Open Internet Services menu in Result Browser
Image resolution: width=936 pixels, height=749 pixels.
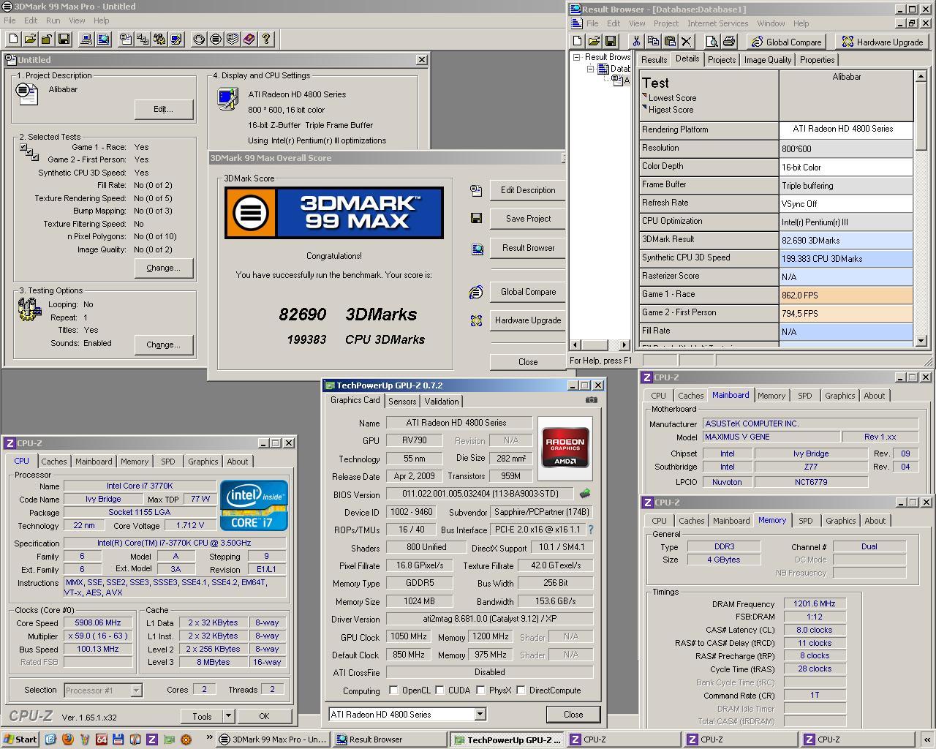717,23
